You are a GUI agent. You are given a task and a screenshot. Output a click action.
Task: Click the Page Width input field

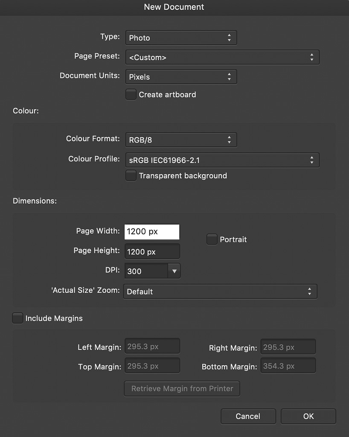[x=152, y=231]
